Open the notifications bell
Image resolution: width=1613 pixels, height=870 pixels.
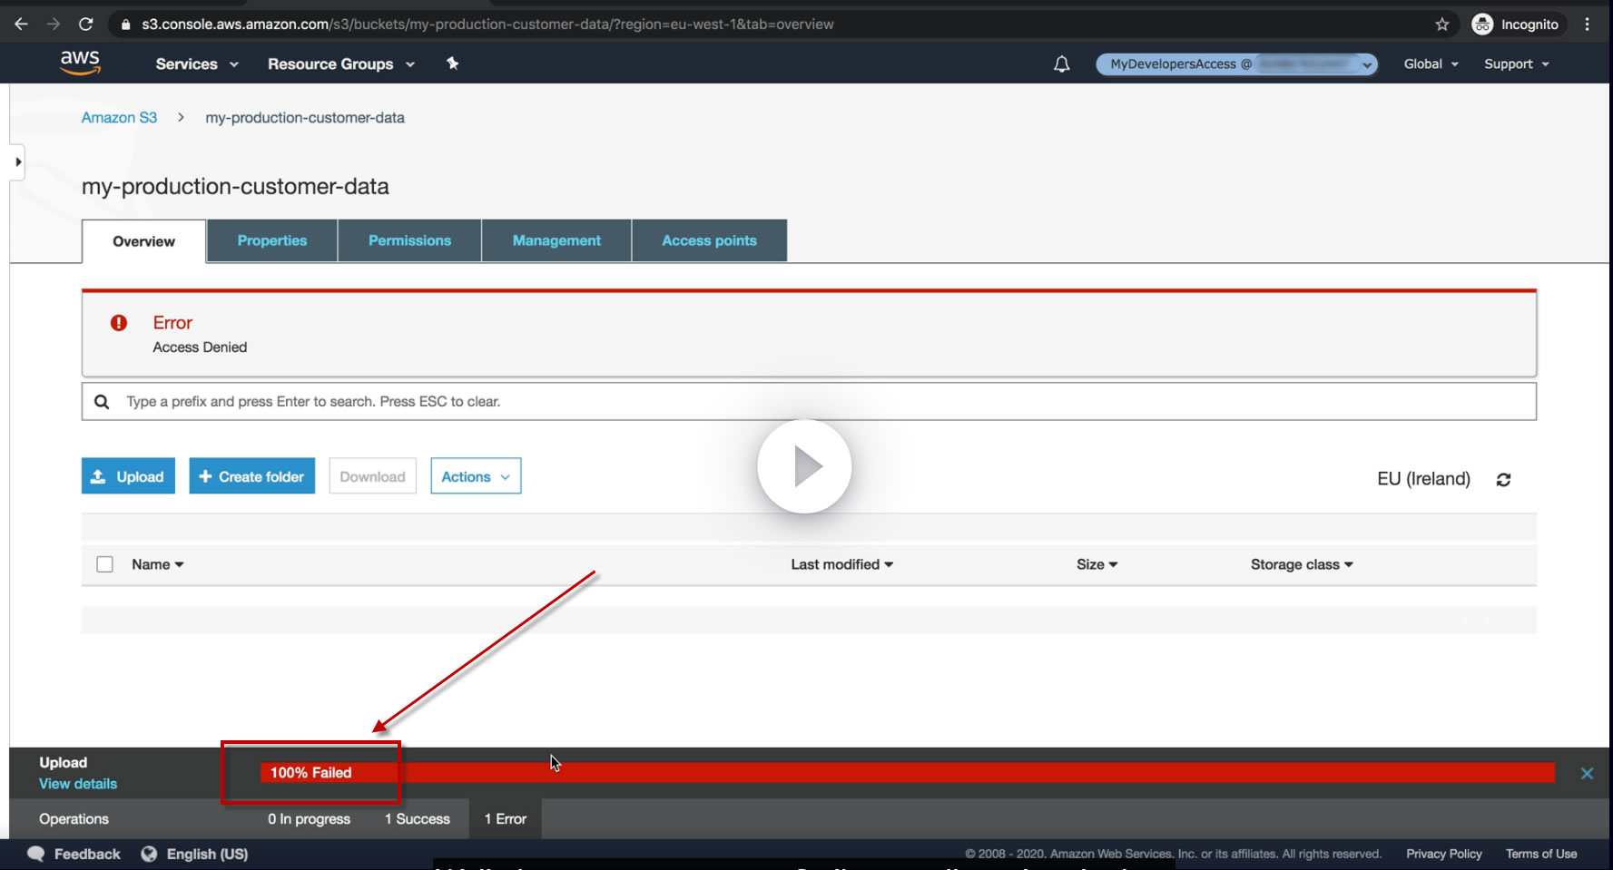click(1061, 64)
